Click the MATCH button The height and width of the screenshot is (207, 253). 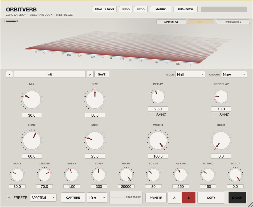click(237, 198)
